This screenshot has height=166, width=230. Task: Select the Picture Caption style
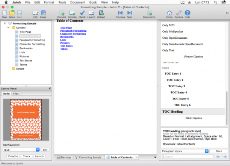pos(194,57)
